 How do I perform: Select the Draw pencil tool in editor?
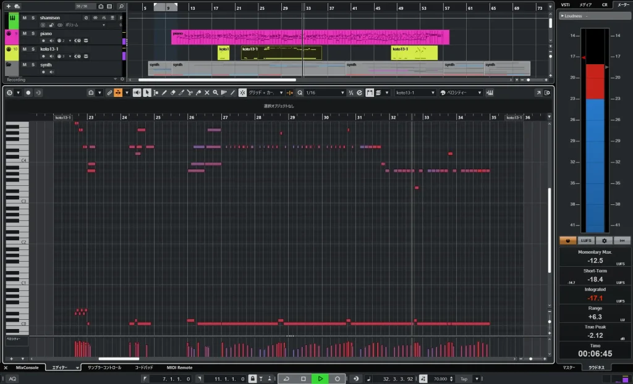[164, 93]
